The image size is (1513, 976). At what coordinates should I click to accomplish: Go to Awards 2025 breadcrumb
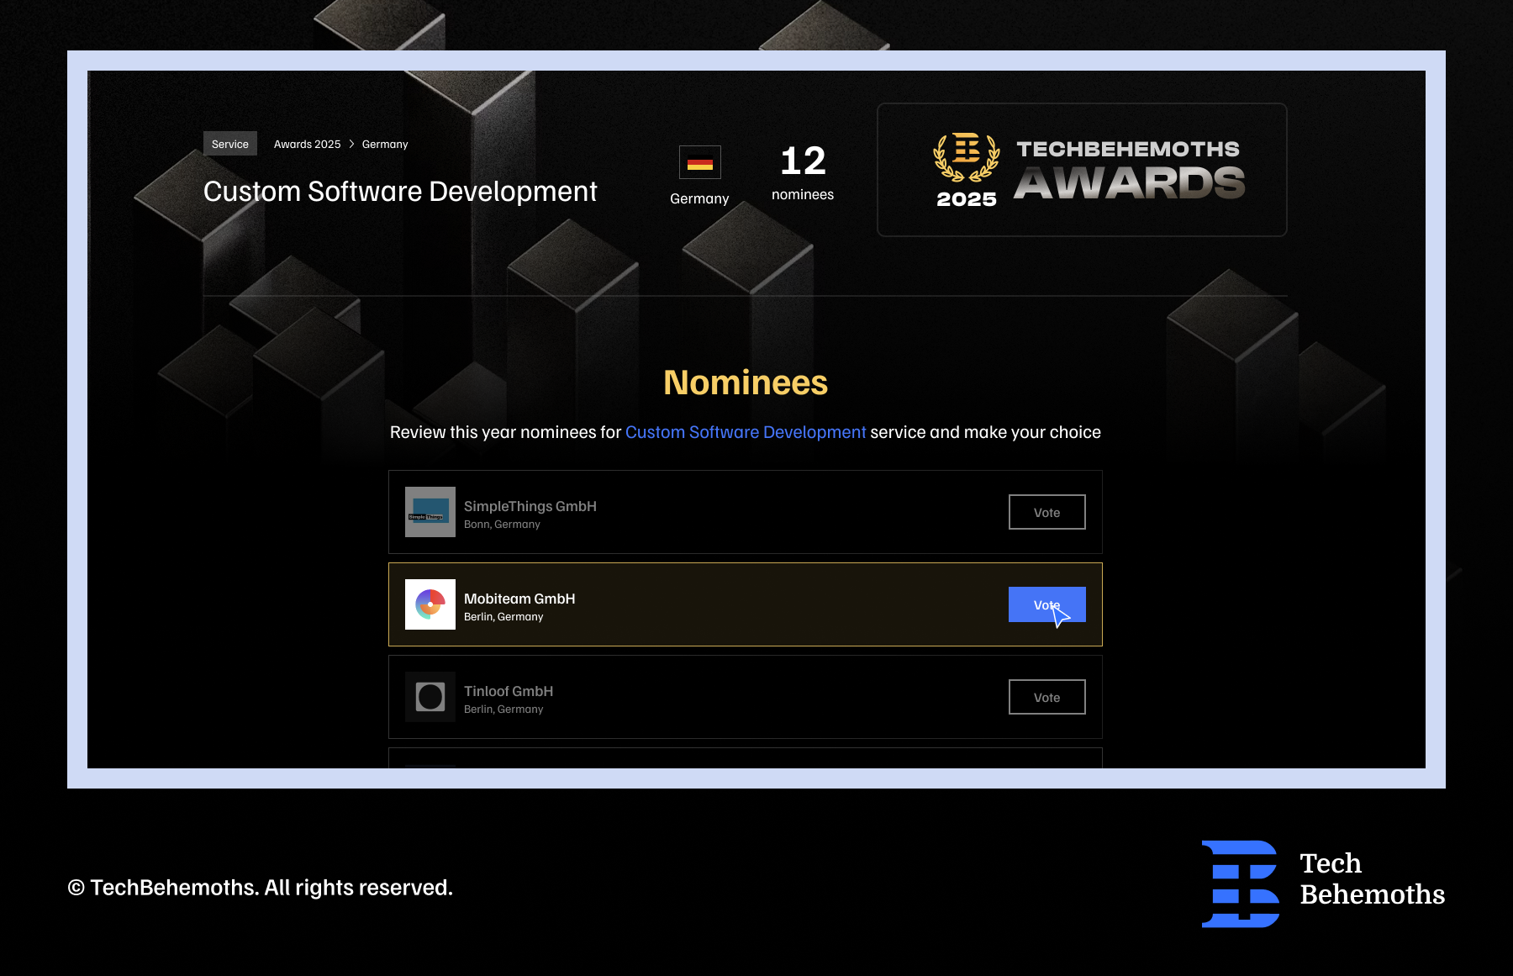(307, 144)
